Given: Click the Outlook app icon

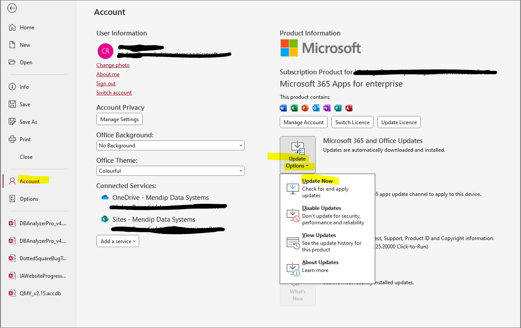Looking at the screenshot, I should (316, 108).
